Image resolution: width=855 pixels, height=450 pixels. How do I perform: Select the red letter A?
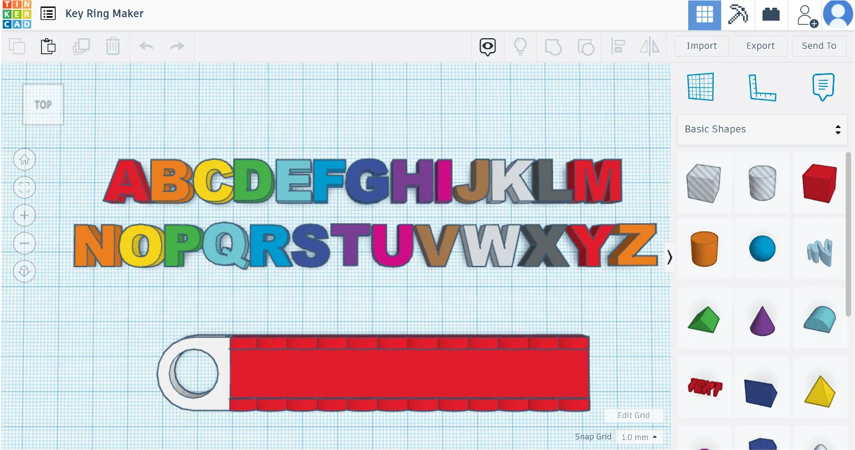[127, 181]
